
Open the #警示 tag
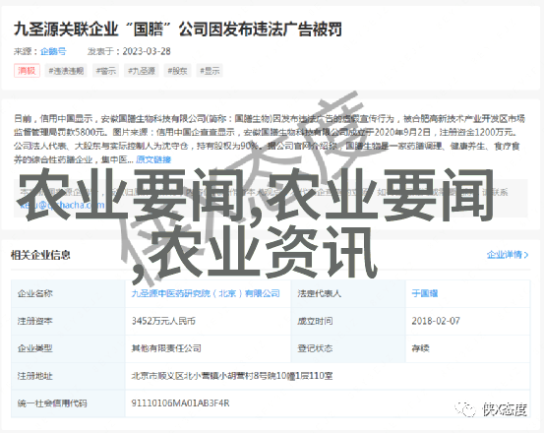pyautogui.click(x=106, y=71)
